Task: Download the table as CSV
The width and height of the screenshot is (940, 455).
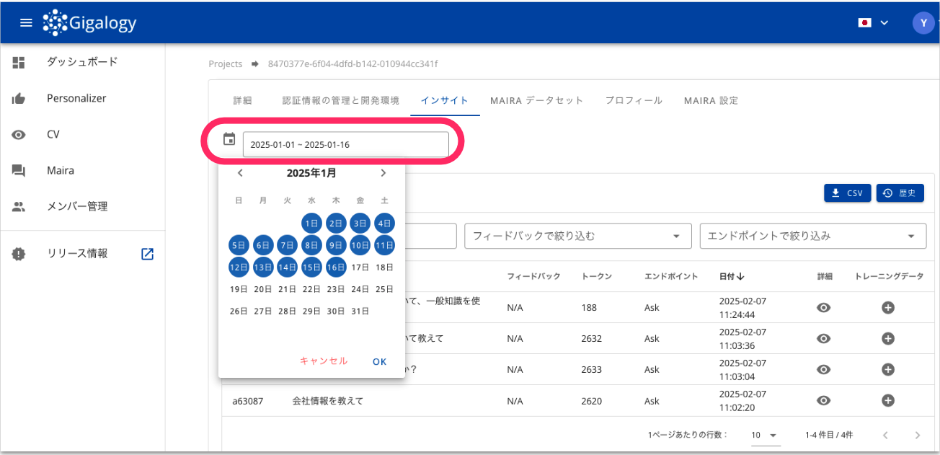Action: click(847, 193)
